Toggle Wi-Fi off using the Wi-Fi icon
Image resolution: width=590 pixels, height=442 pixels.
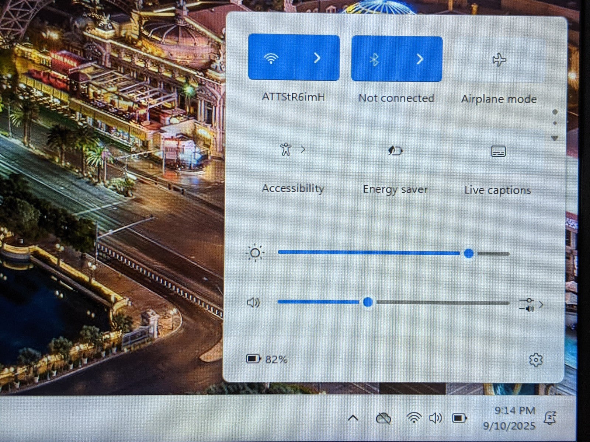pos(271,58)
